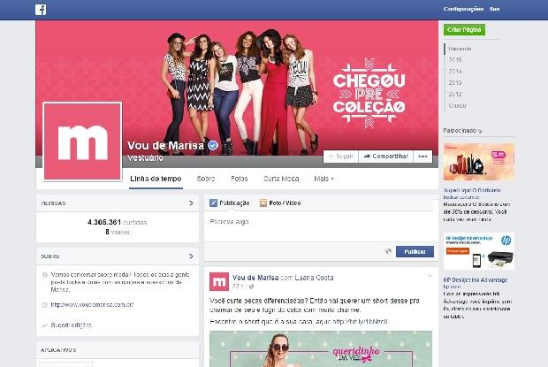Click the Luana Costa name link
The image size is (548, 367).
314,278
